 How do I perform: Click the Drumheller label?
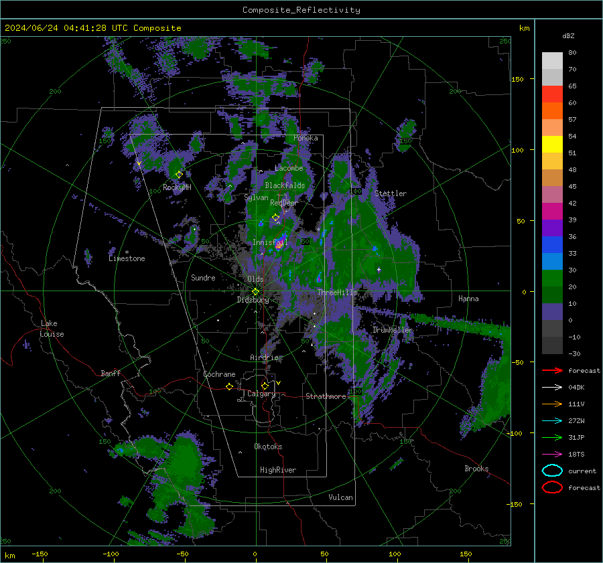[393, 330]
